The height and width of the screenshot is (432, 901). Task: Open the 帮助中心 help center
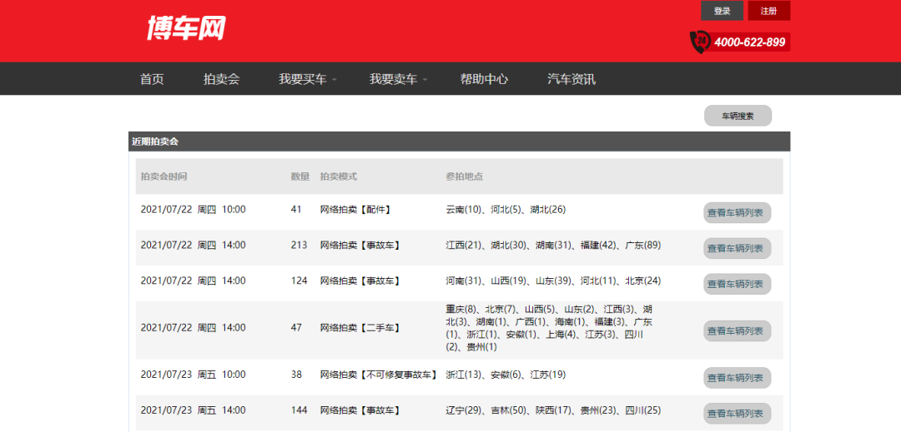[484, 79]
